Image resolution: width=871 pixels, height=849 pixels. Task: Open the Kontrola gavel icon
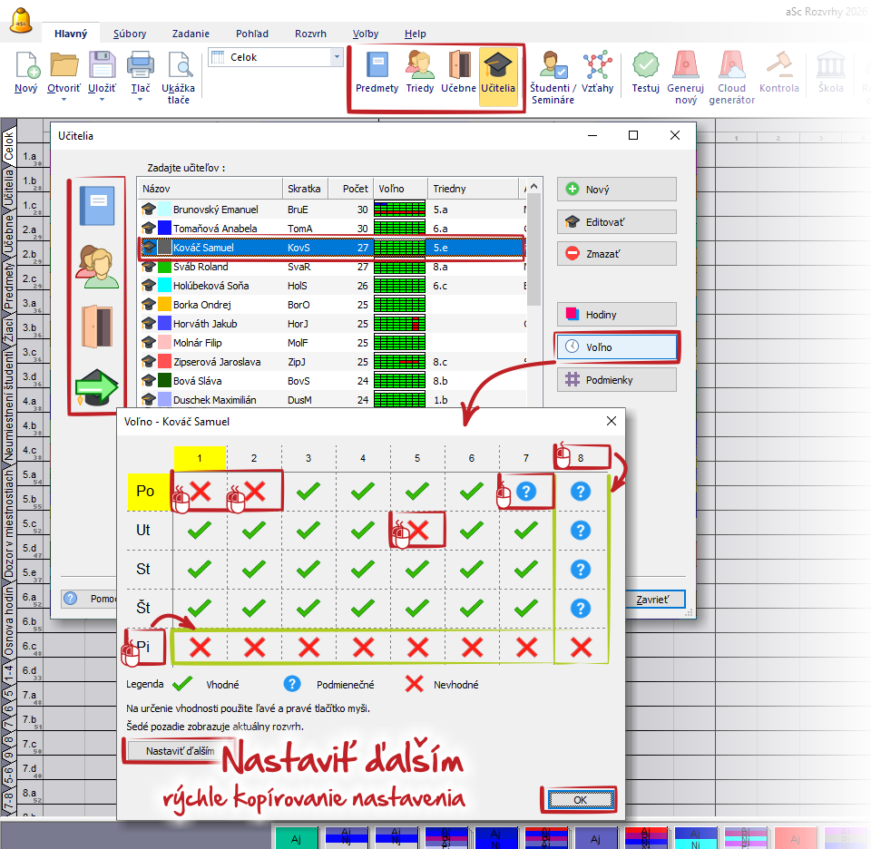[778, 73]
